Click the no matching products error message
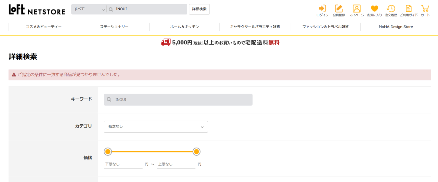Viewport: 438px width, 182px height. [x=220, y=75]
